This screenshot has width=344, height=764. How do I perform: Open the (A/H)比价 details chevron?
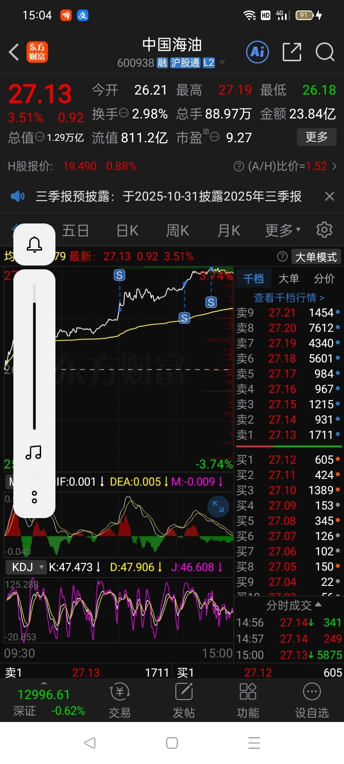click(x=334, y=166)
